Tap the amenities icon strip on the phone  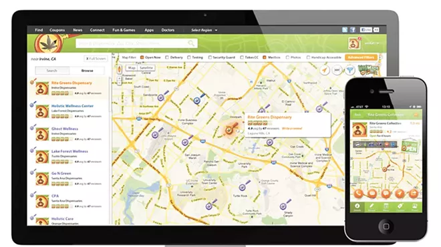[x=376, y=144]
